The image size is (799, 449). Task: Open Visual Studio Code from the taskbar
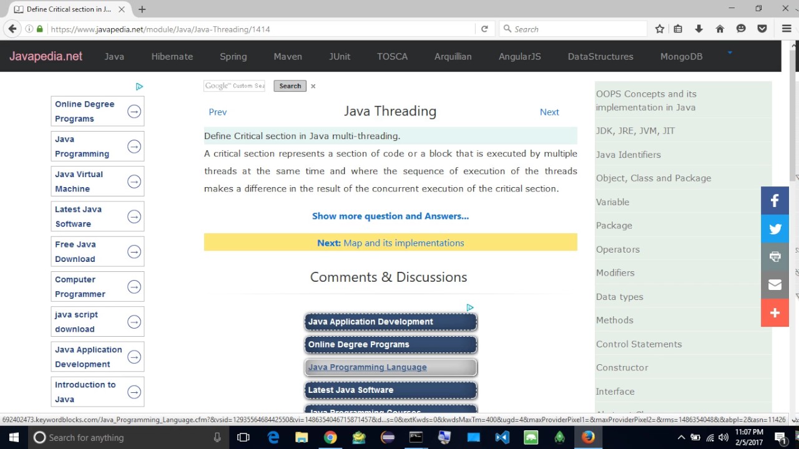tap(502, 437)
